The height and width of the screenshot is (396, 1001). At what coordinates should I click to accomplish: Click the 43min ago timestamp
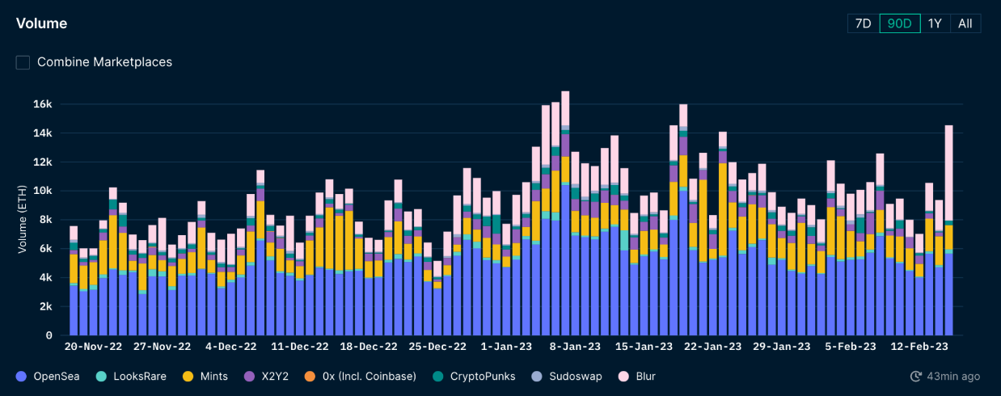[x=954, y=377]
